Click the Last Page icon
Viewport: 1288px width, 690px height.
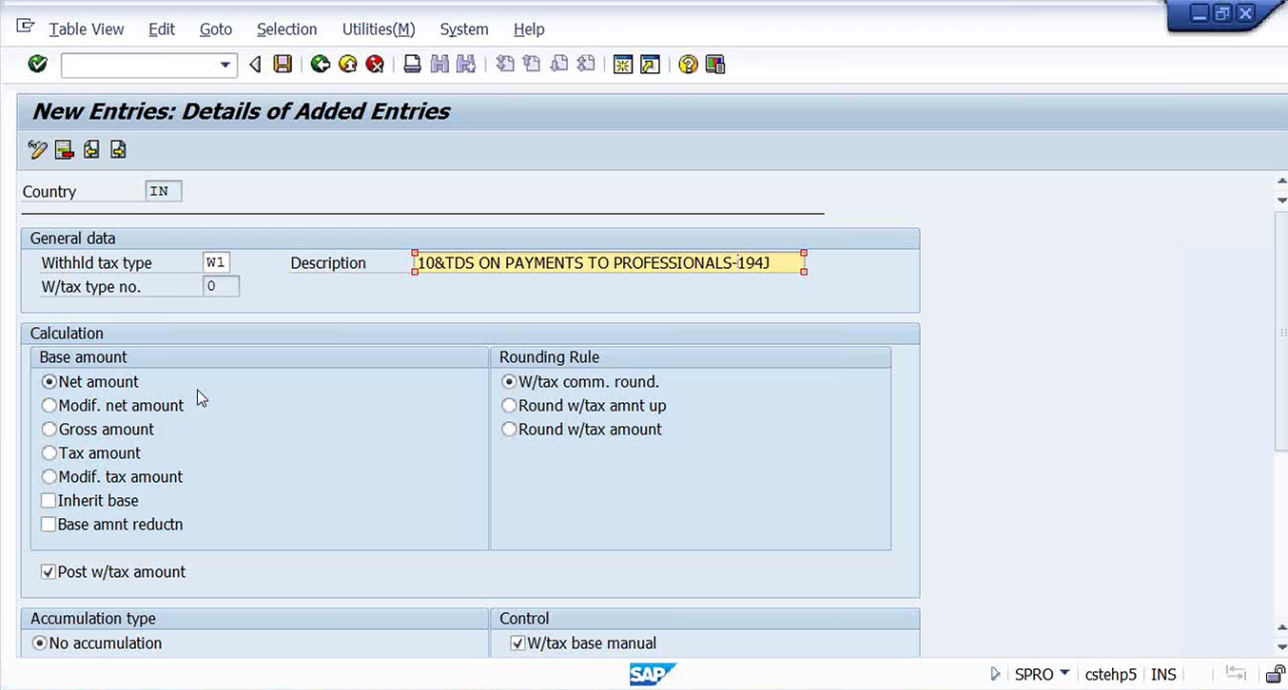click(x=586, y=64)
